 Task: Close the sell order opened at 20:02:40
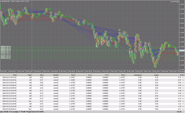tap(183, 83)
